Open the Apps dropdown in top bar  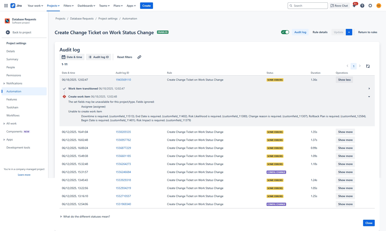pyautogui.click(x=131, y=6)
